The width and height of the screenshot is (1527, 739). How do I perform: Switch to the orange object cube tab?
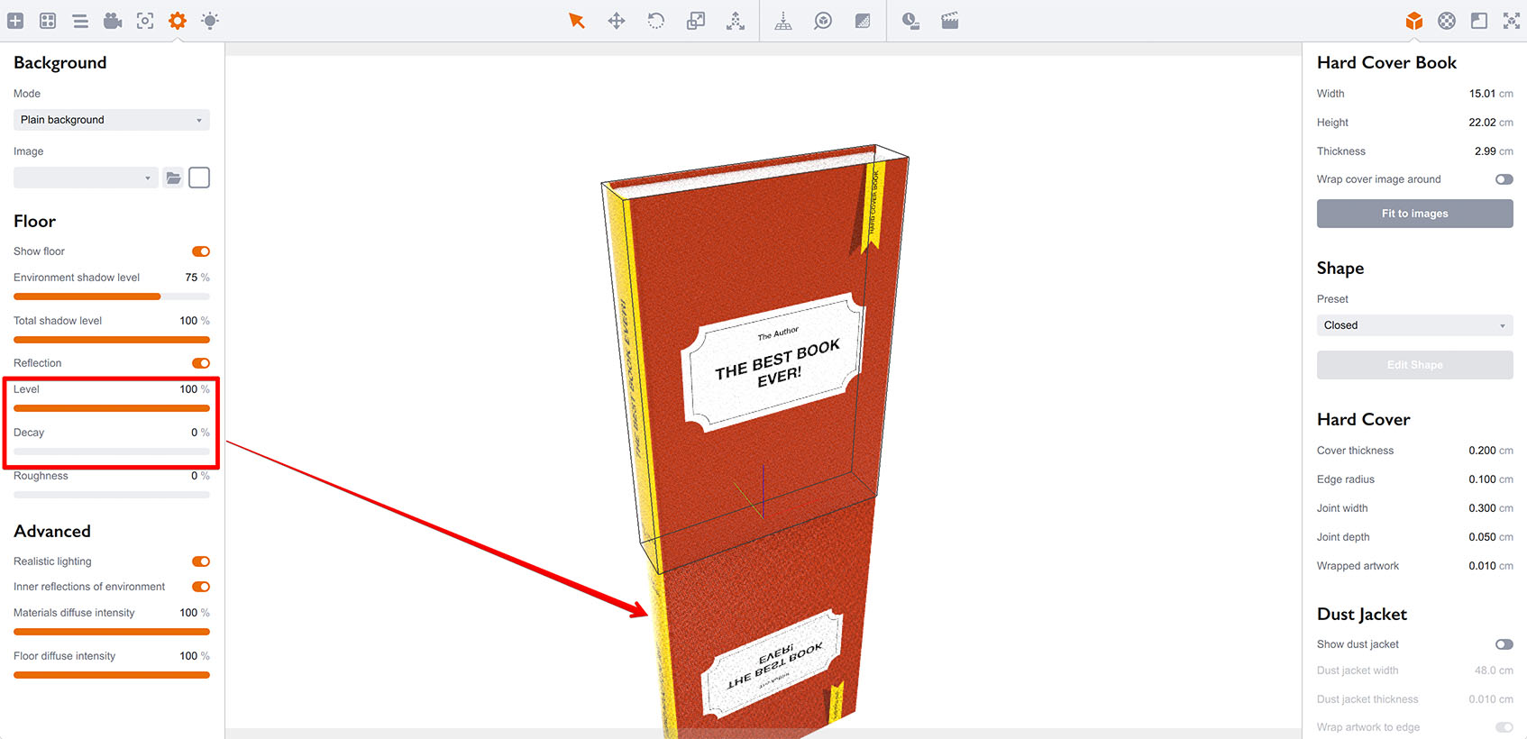(x=1414, y=21)
